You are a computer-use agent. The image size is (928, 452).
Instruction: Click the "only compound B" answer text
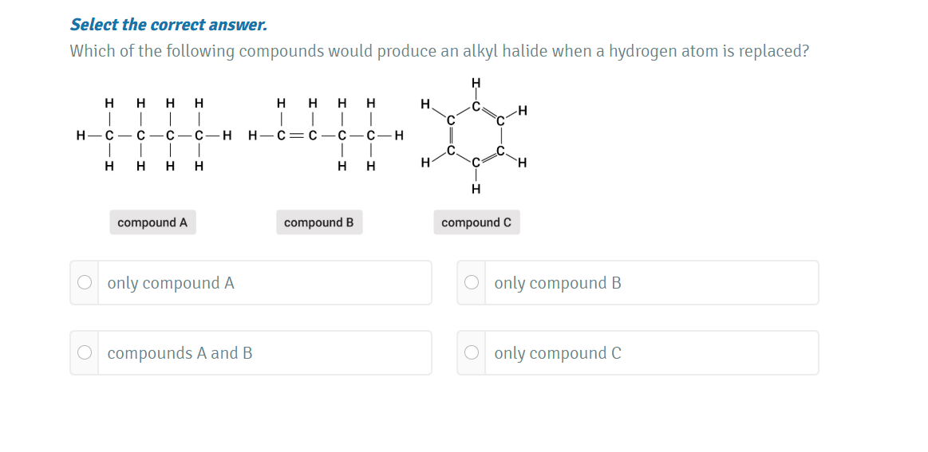pyautogui.click(x=558, y=283)
